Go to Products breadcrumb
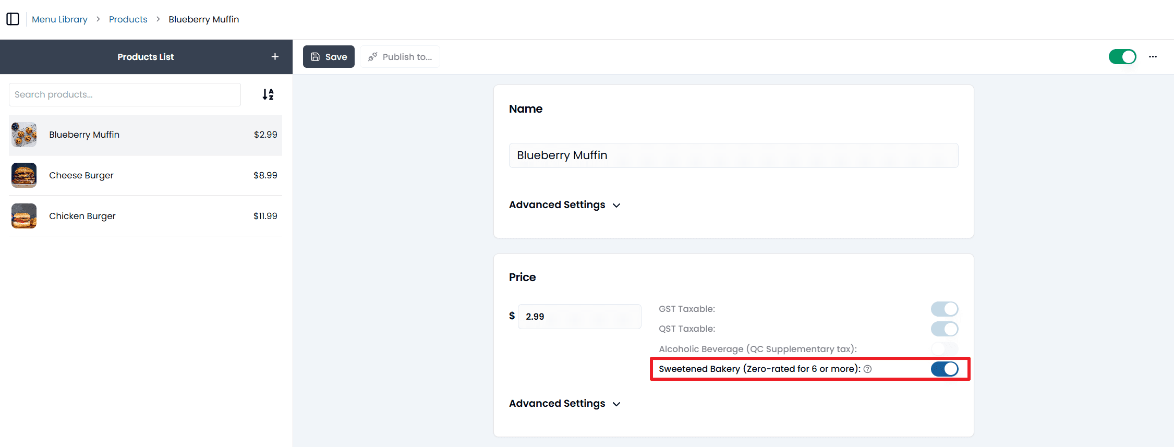This screenshot has height=447, width=1174. (128, 19)
